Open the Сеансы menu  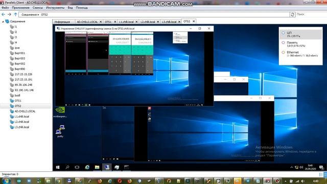pyautogui.click(x=38, y=8)
